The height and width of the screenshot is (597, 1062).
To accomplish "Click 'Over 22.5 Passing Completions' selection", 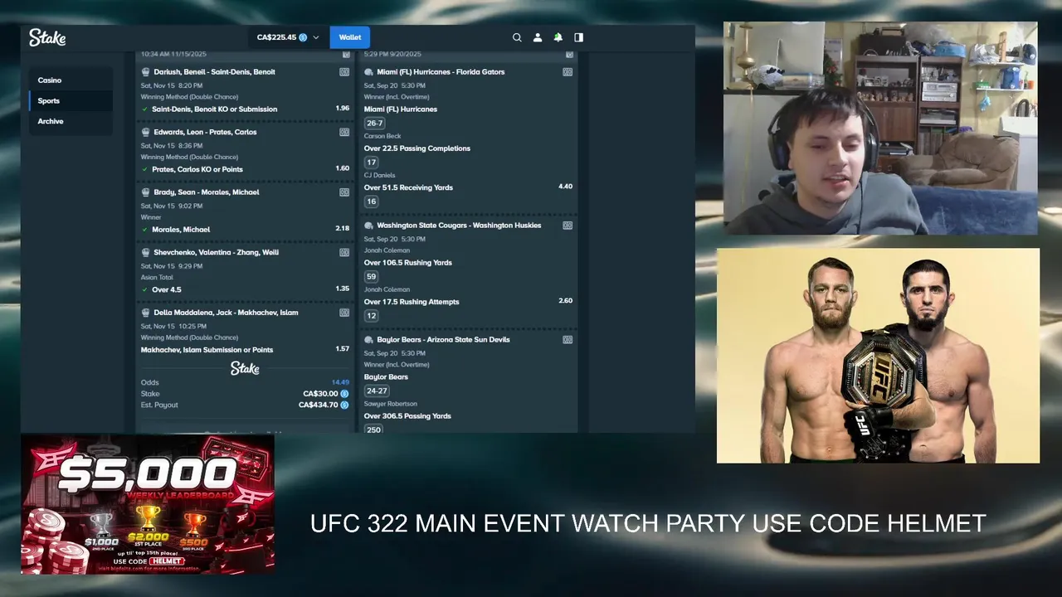I will coord(417,148).
